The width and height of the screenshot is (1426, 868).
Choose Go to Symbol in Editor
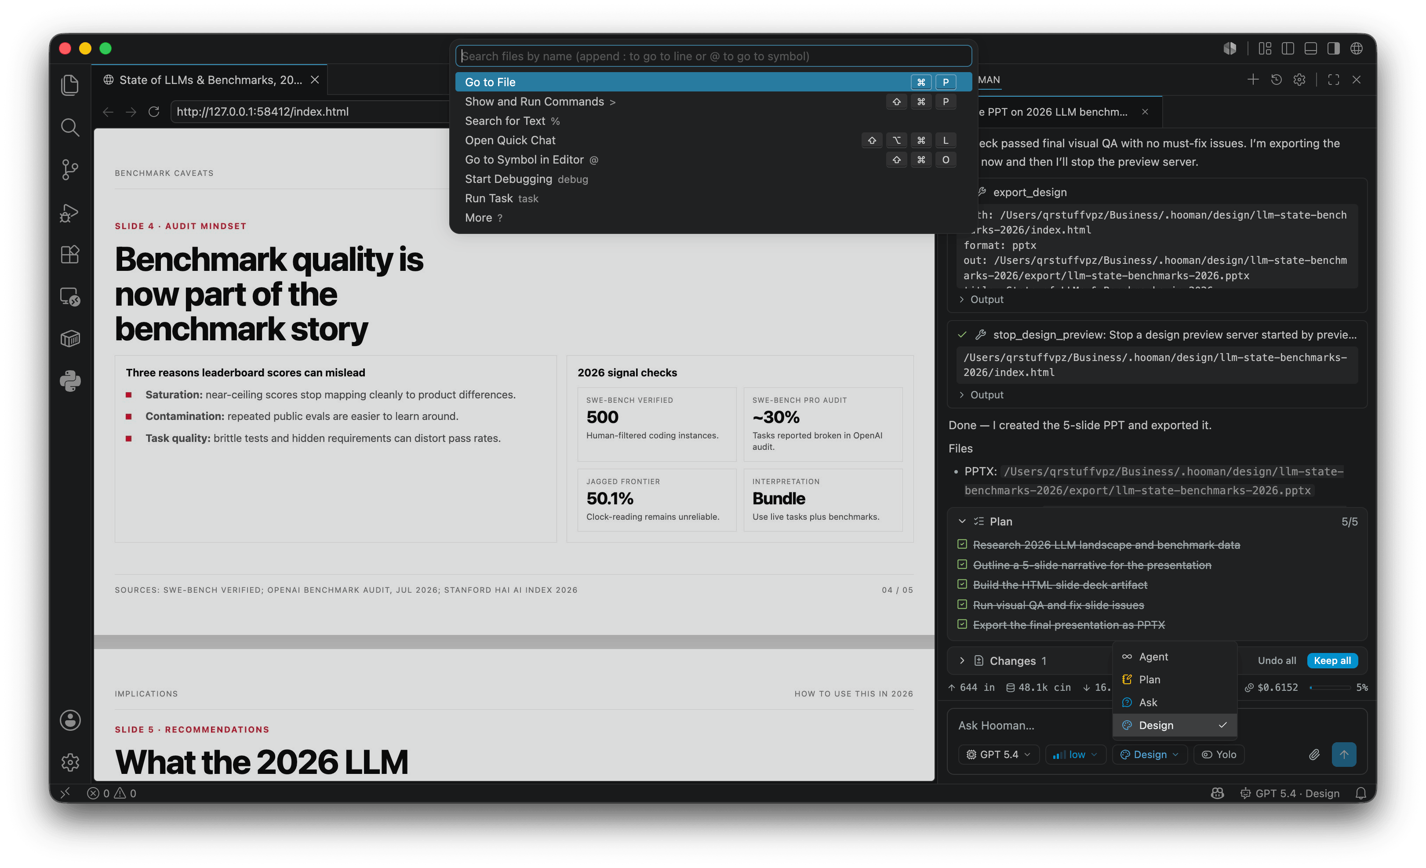pos(713,159)
